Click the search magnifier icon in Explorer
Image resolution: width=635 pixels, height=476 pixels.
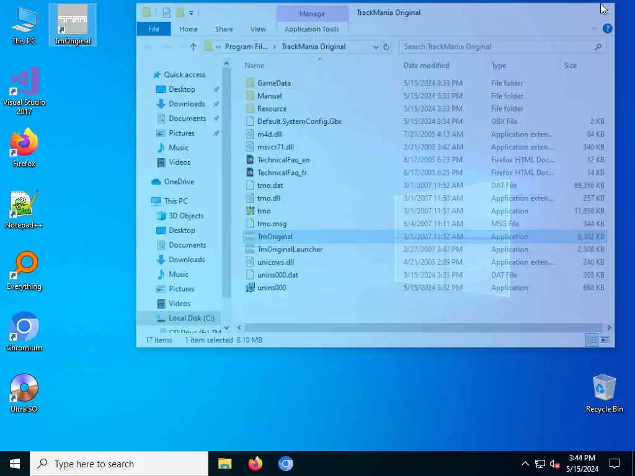(598, 47)
